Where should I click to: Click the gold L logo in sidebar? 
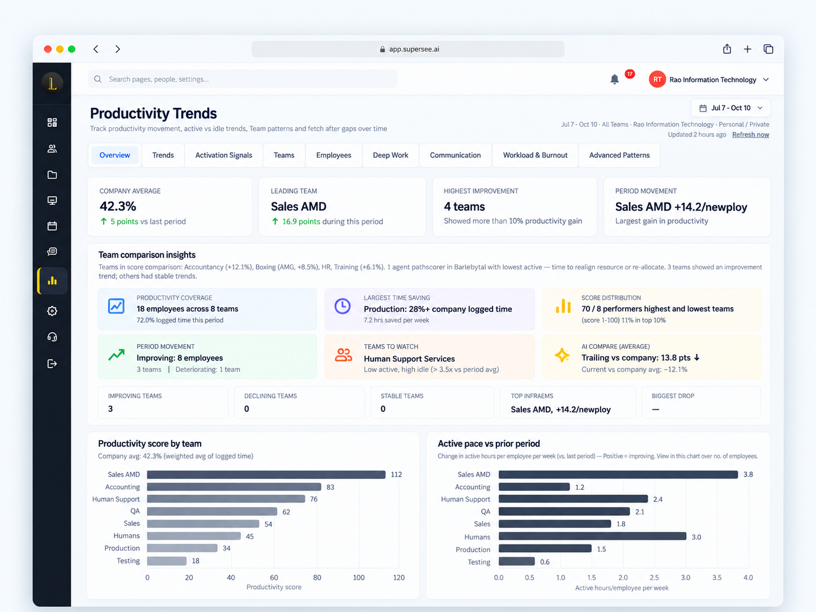pos(52,83)
